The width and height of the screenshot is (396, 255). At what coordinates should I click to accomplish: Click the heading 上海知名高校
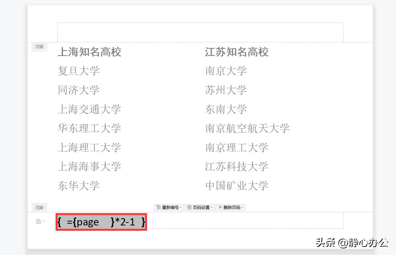(x=90, y=52)
